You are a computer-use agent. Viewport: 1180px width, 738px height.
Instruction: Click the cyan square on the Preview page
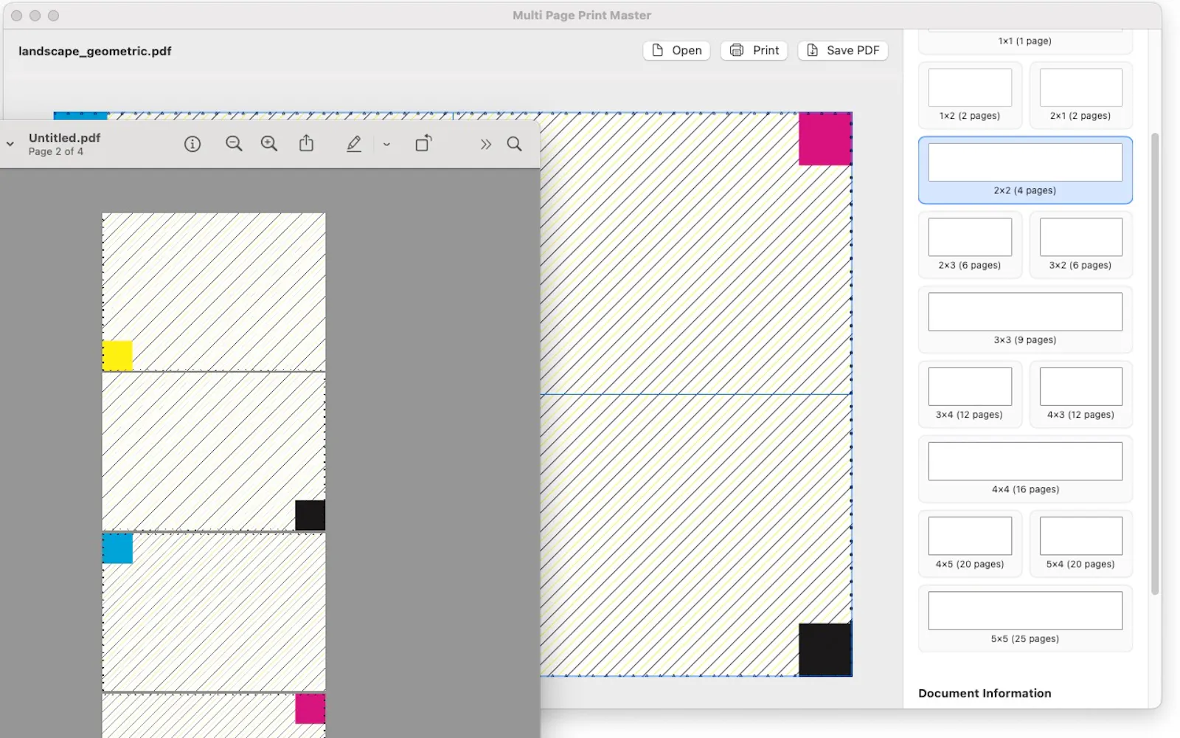[117, 548]
